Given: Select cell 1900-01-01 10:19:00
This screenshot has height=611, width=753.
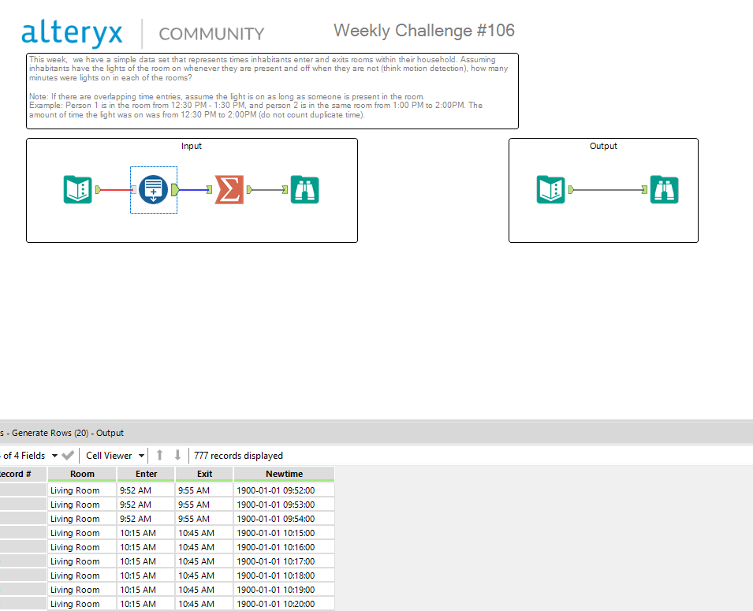Looking at the screenshot, I should [285, 590].
